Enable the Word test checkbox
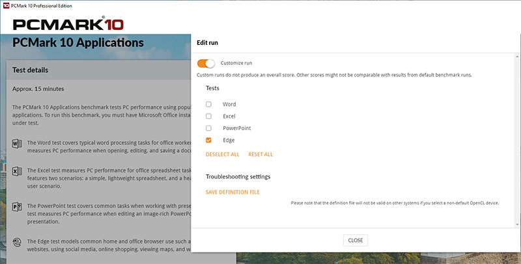 [208, 104]
